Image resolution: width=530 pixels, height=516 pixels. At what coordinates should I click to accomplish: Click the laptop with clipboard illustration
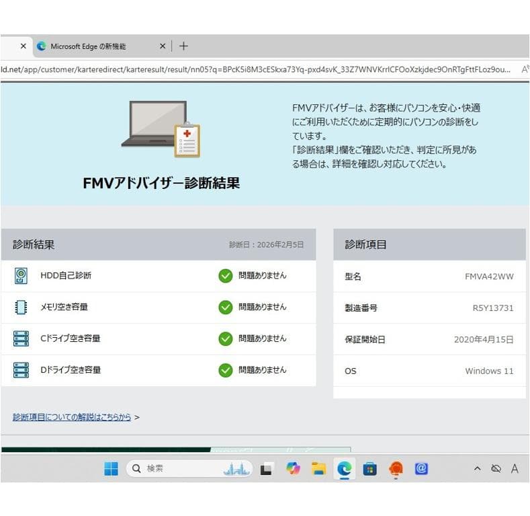(161, 129)
